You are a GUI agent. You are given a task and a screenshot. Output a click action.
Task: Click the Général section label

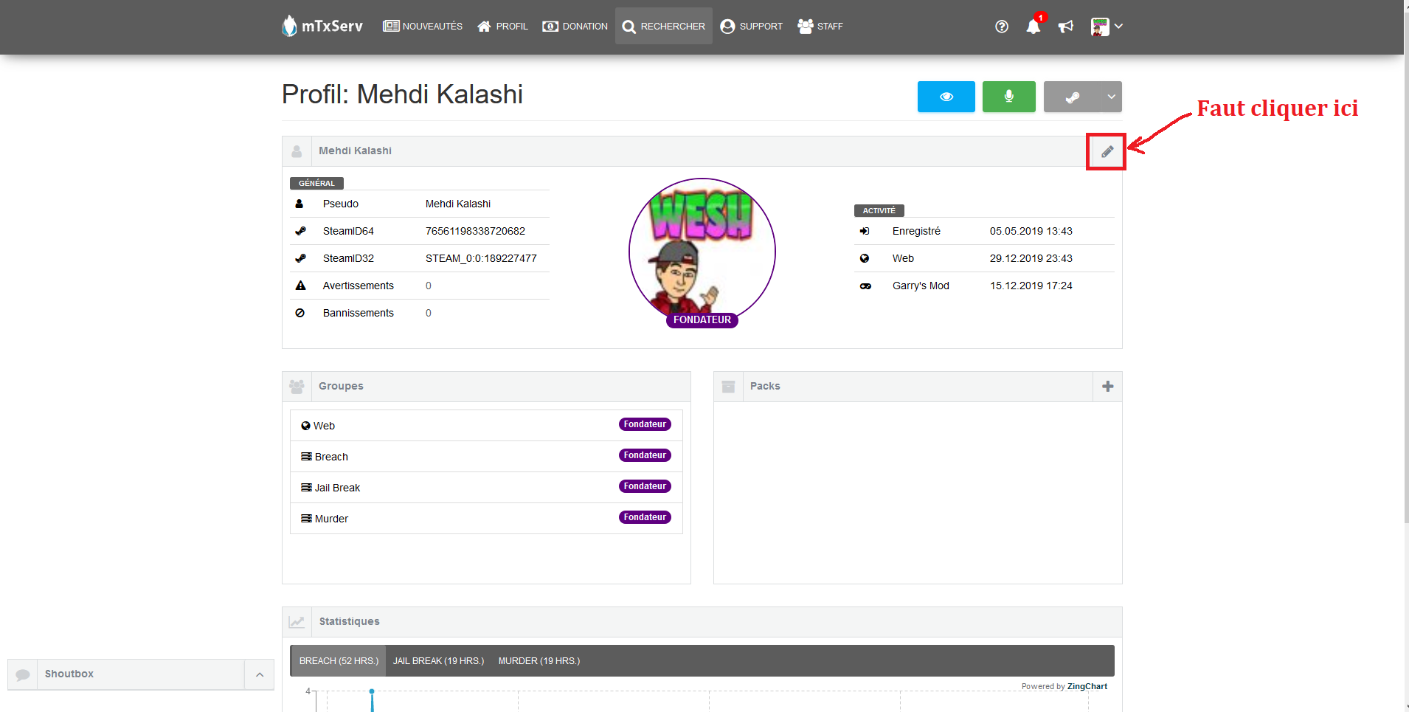click(316, 183)
